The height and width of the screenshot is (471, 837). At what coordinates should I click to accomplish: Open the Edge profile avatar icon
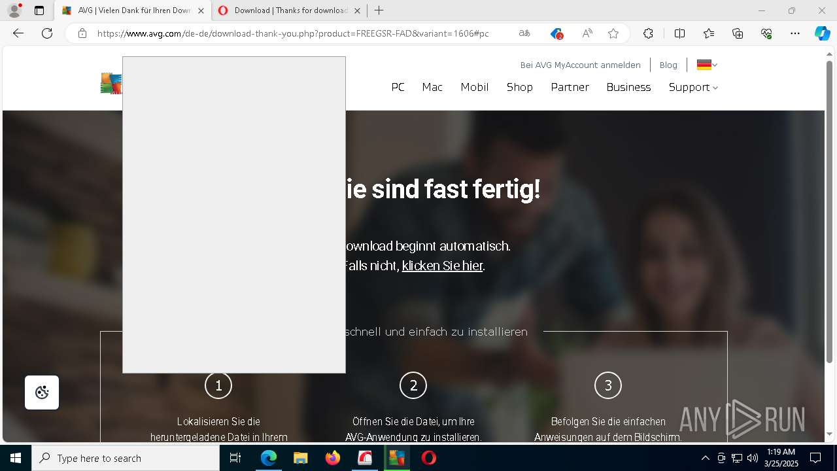[x=14, y=10]
